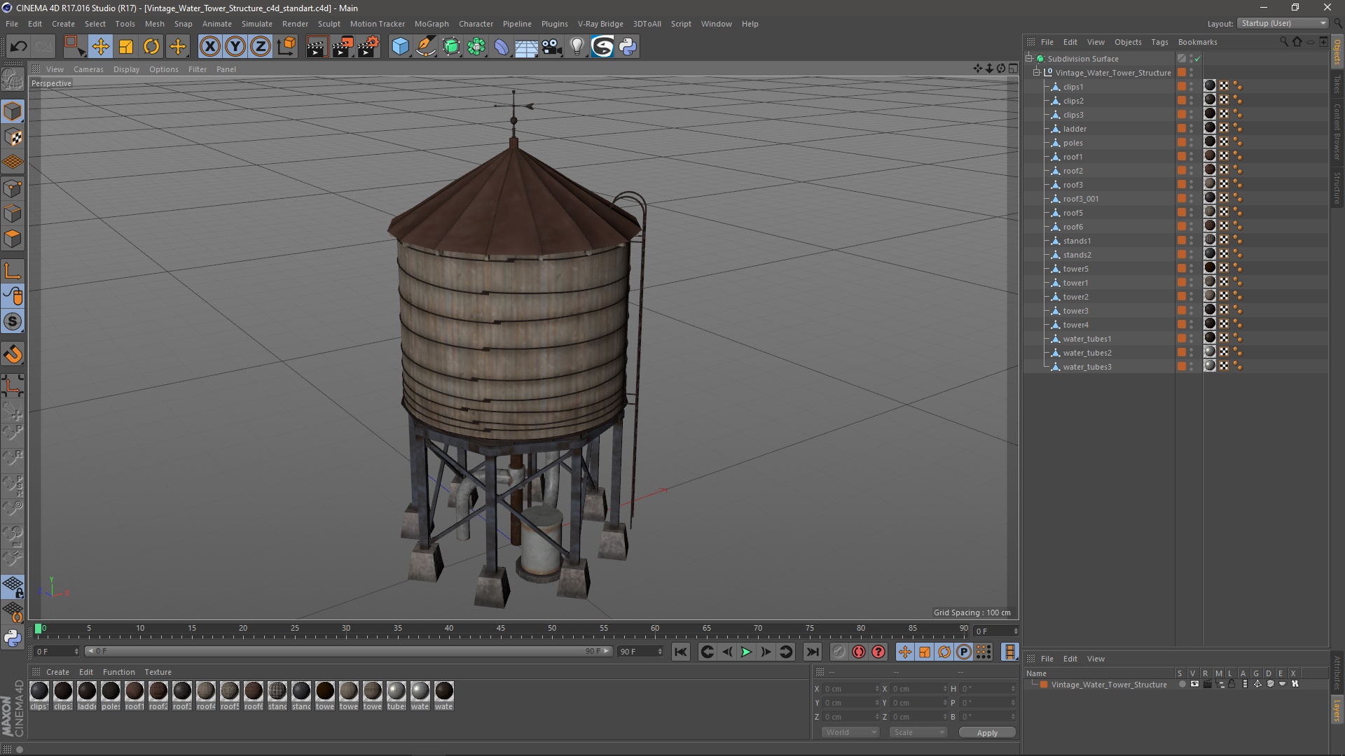Open Edit Render Settings icon

(368, 47)
